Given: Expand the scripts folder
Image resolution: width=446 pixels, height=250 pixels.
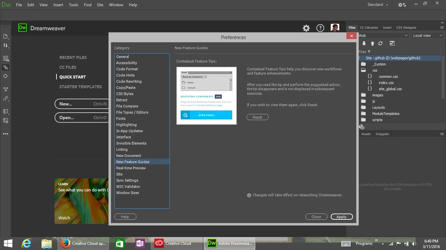Looking at the screenshot, I should (363, 120).
